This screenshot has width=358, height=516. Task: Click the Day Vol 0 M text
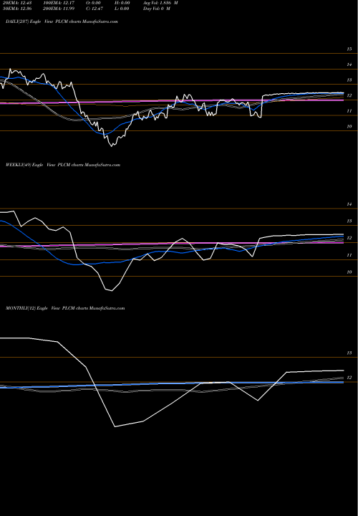[157, 9]
